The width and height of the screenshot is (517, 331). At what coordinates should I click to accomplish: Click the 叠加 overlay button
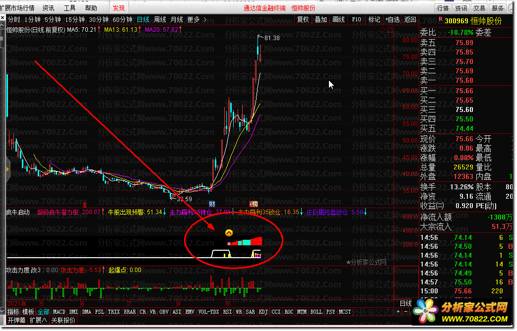(321, 19)
